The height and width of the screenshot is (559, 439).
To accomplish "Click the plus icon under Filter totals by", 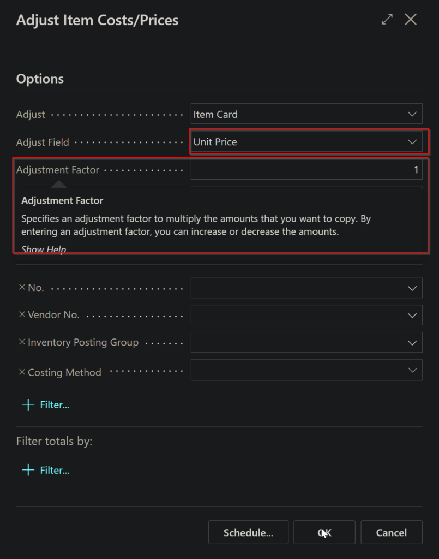I will (x=28, y=470).
